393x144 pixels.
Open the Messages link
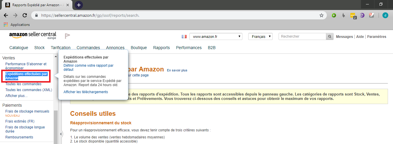pyautogui.click(x=344, y=37)
